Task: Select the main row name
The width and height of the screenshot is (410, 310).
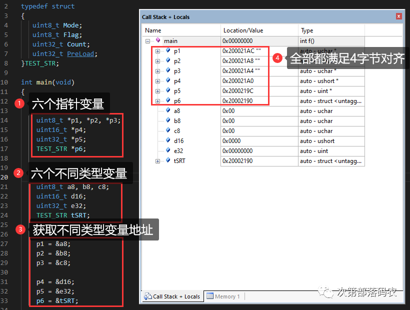Action: pyautogui.click(x=170, y=41)
